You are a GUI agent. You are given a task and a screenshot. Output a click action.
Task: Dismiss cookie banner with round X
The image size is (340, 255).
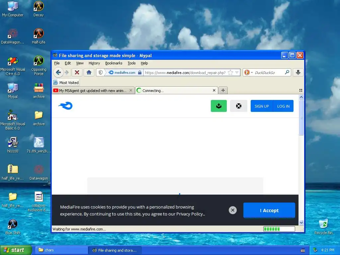(x=233, y=210)
